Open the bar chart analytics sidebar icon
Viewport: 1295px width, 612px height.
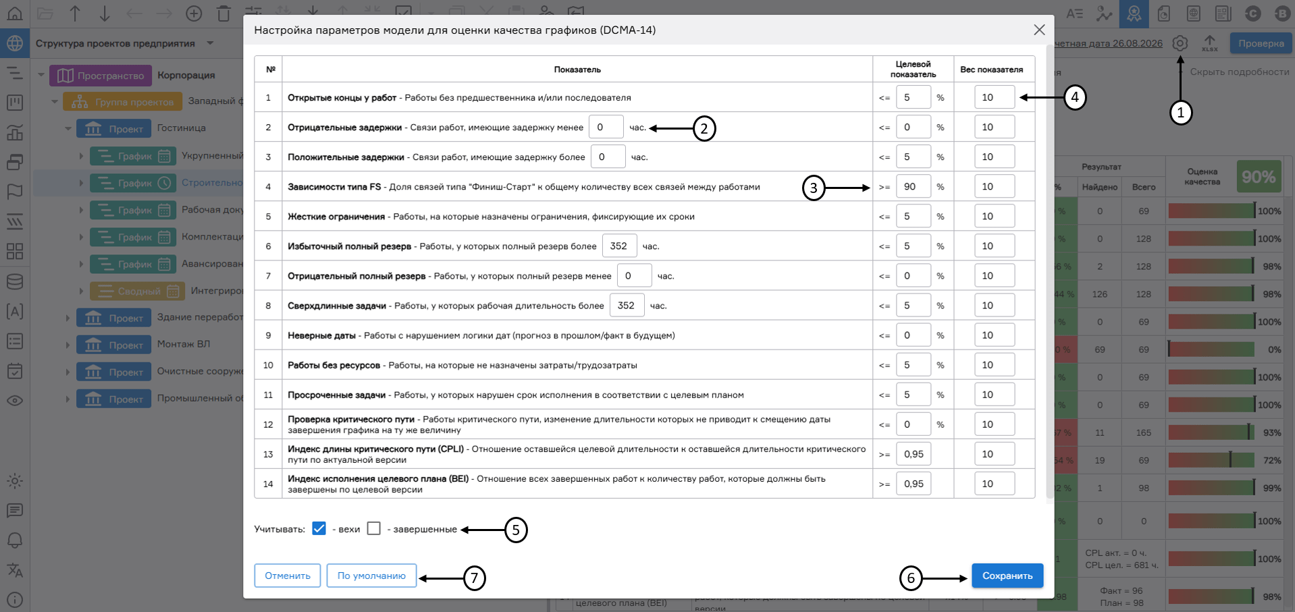point(15,132)
